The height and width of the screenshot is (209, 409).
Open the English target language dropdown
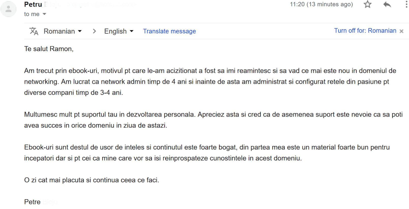click(x=119, y=31)
